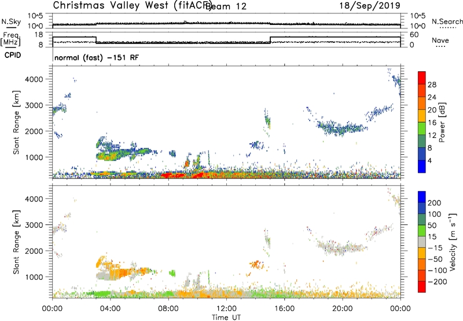463x321 pixels.
Task: Click the 'Time UT' axis title
Action: [226, 318]
